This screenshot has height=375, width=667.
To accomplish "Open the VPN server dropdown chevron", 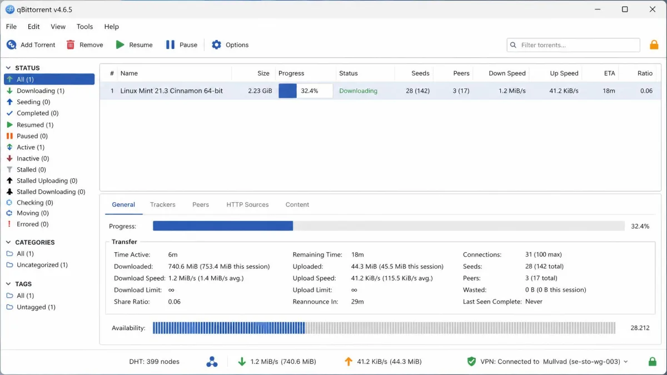I will (x=626, y=362).
